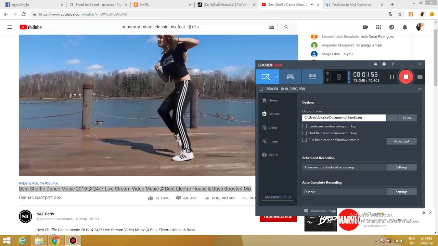Browse output folder with ellipsis button

pyautogui.click(x=391, y=118)
